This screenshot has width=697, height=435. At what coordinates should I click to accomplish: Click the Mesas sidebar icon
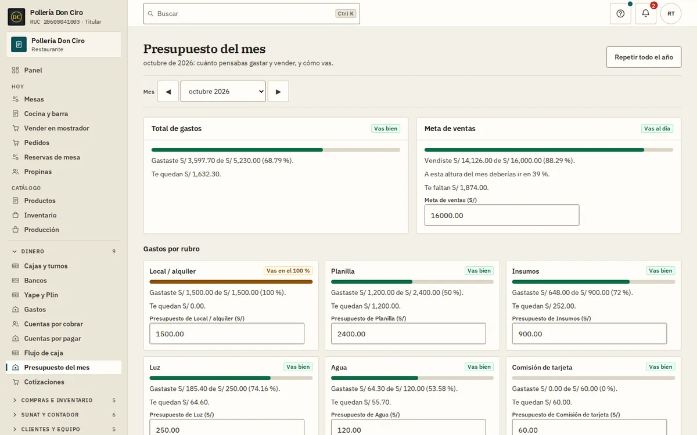point(16,99)
